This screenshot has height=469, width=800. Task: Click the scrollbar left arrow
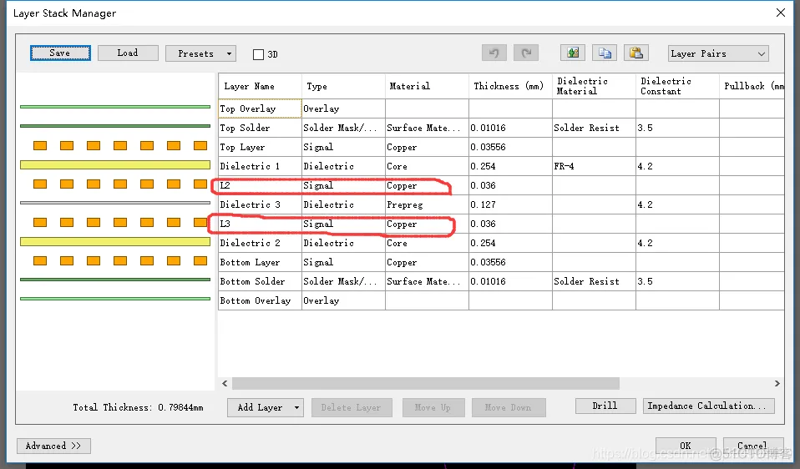tap(225, 383)
